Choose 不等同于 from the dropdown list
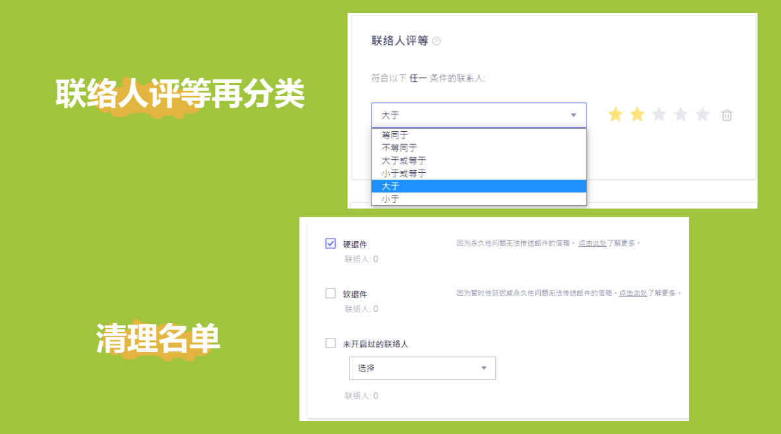This screenshot has height=434, width=781. pos(399,147)
